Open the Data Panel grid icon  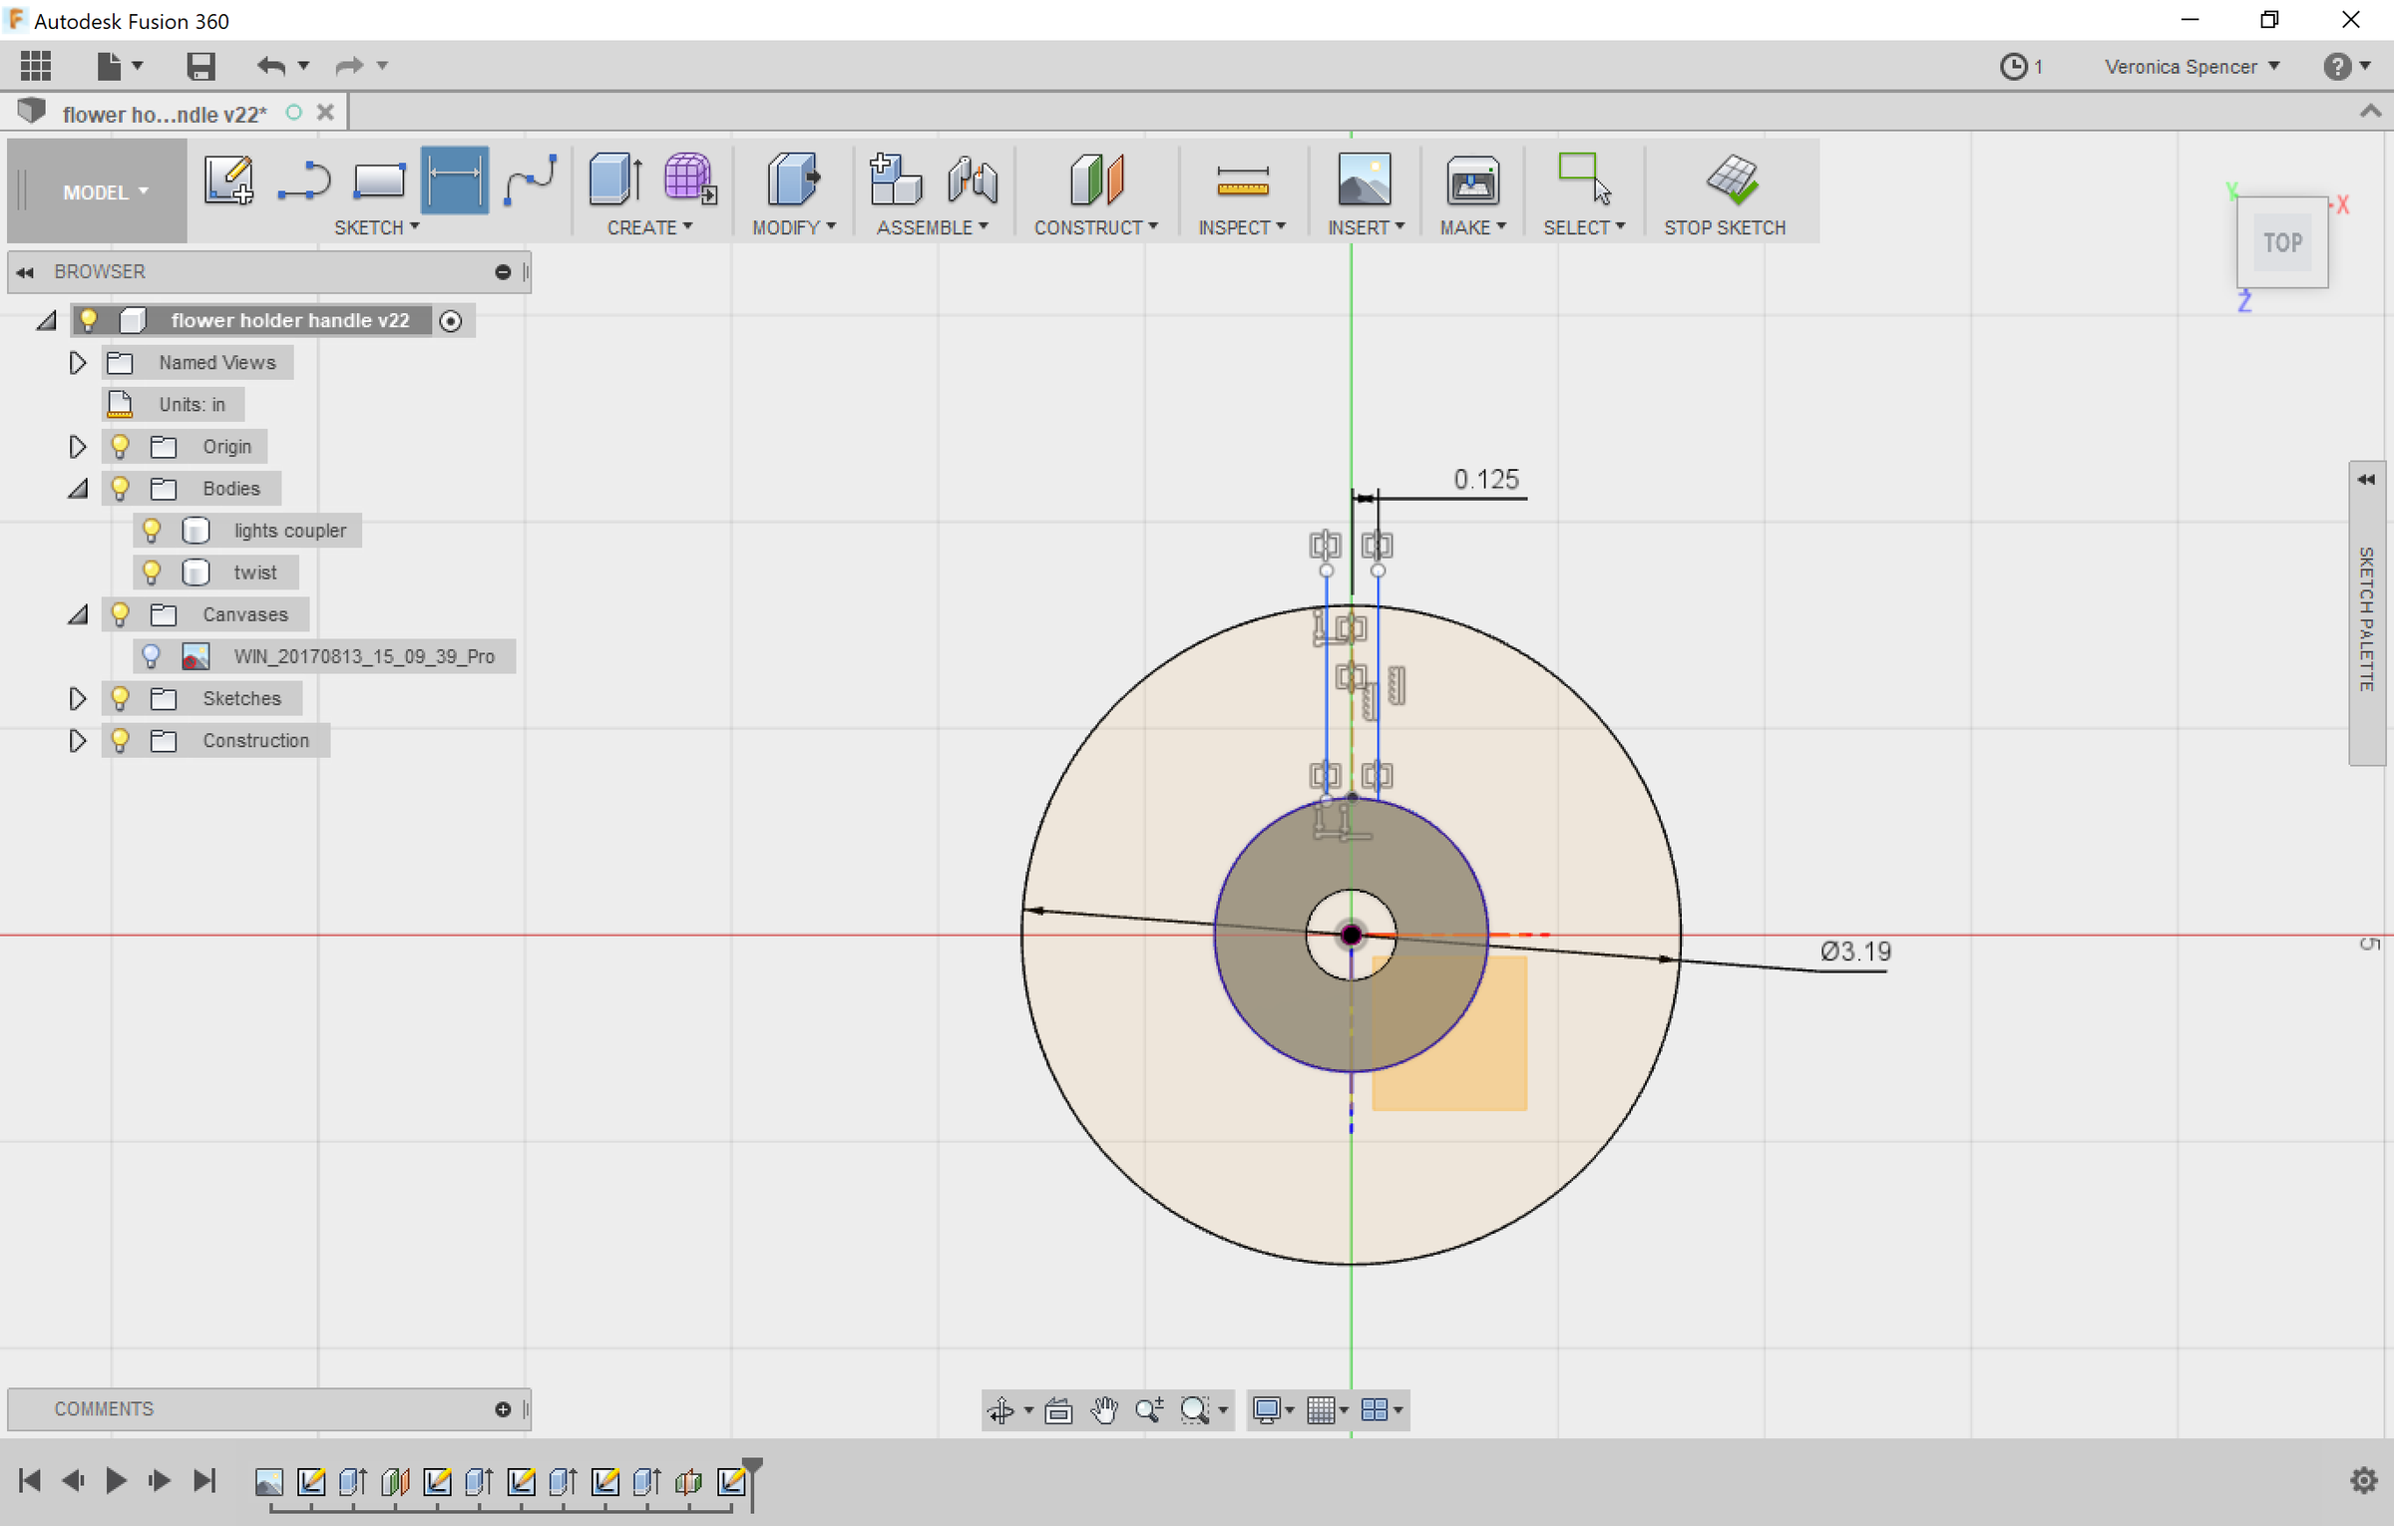point(36,66)
